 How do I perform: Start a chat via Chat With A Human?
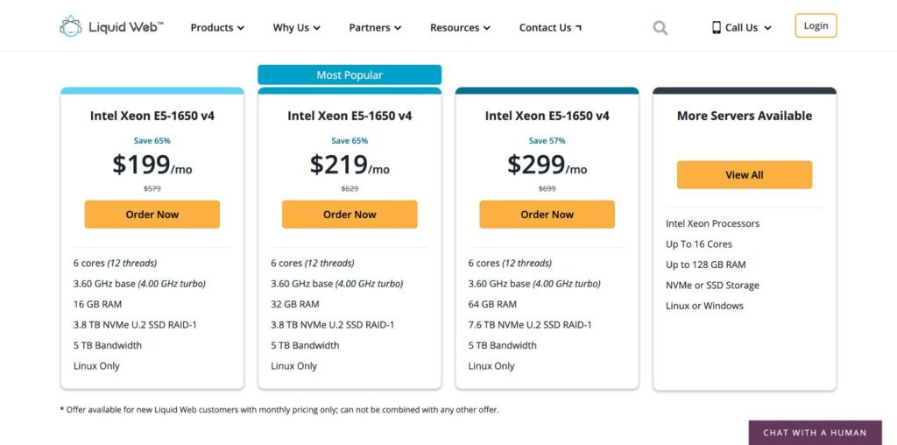point(815,433)
